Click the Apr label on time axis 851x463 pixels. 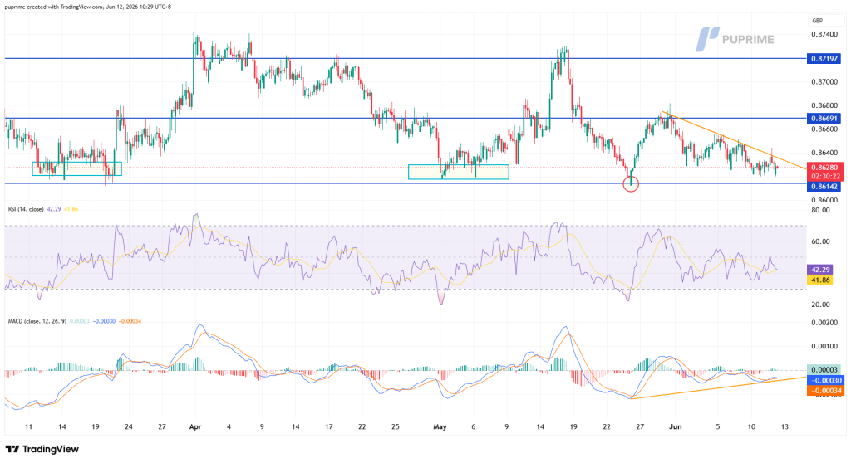[x=195, y=426]
